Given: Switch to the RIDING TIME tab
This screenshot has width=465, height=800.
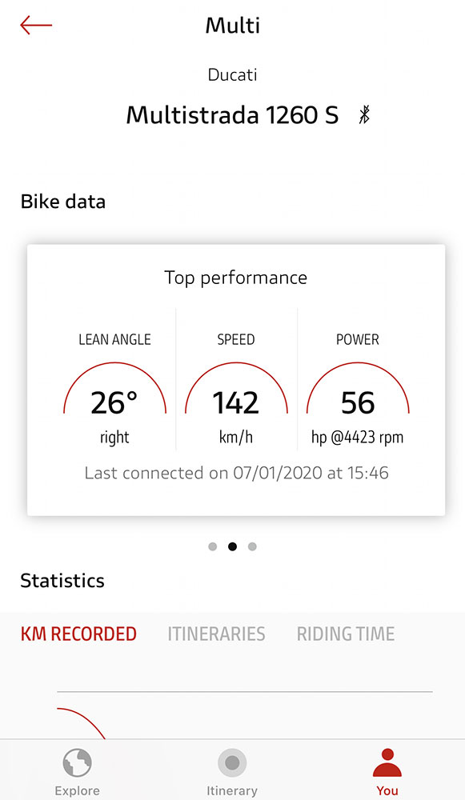Looking at the screenshot, I should pos(346,634).
